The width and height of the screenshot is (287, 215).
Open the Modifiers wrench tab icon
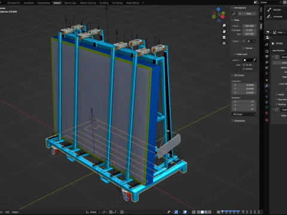[x=267, y=86]
